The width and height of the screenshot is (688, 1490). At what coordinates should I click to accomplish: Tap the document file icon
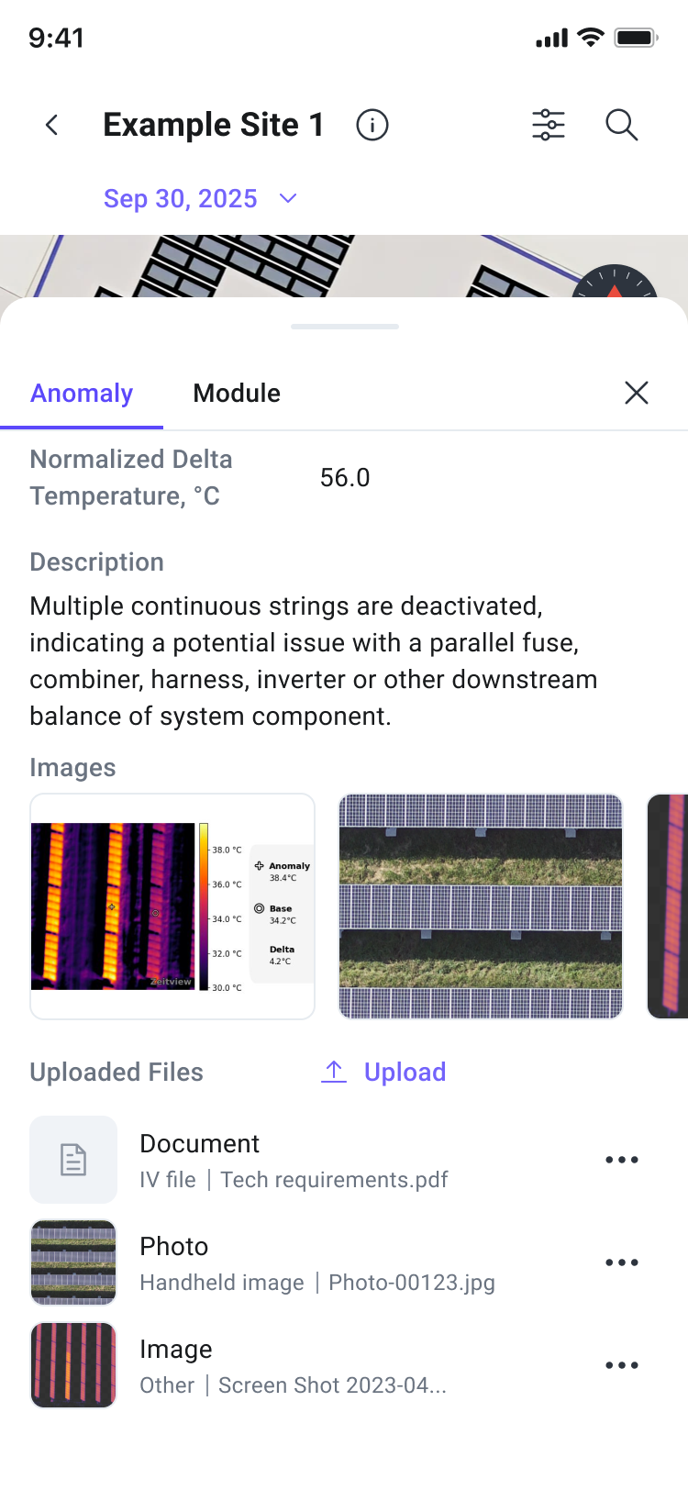click(x=73, y=1160)
